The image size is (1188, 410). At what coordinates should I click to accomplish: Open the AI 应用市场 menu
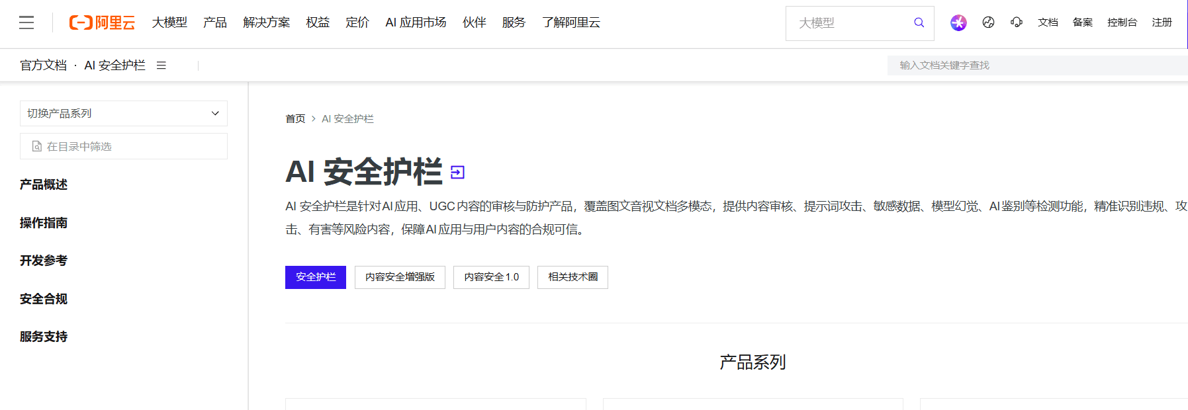[416, 22]
